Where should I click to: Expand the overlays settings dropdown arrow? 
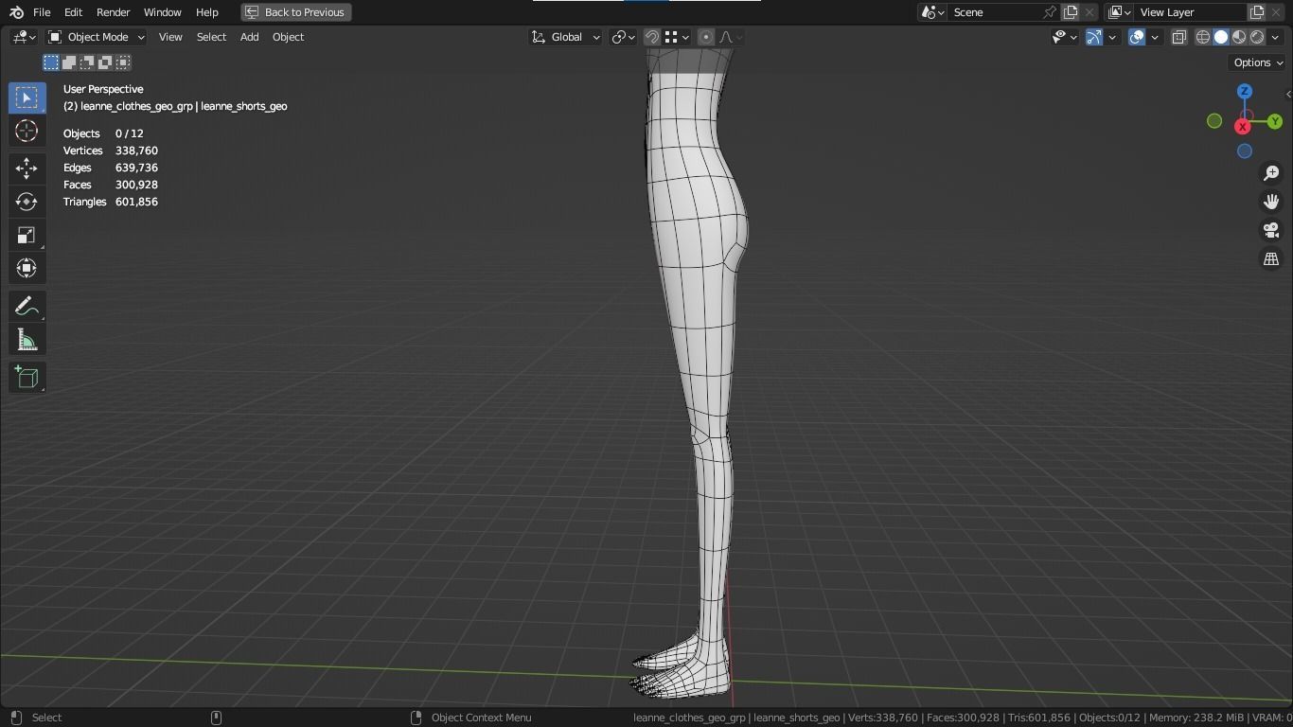(1155, 37)
